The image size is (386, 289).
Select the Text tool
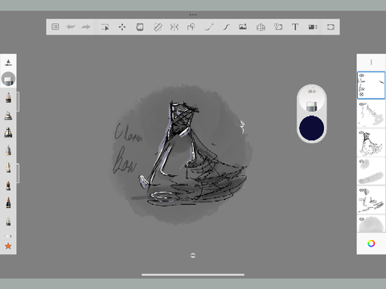click(295, 26)
